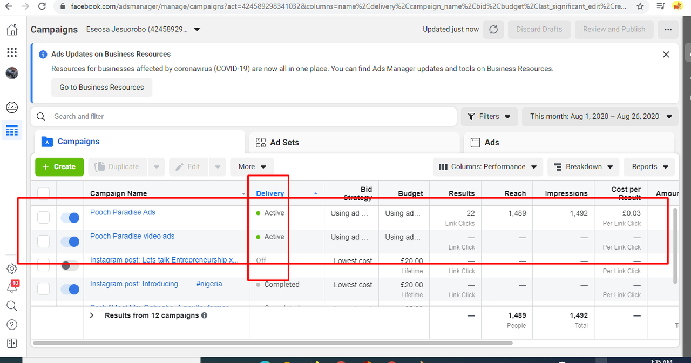Screen dimensions: 691x363
Task: Change the date range dropdown
Action: [600, 116]
